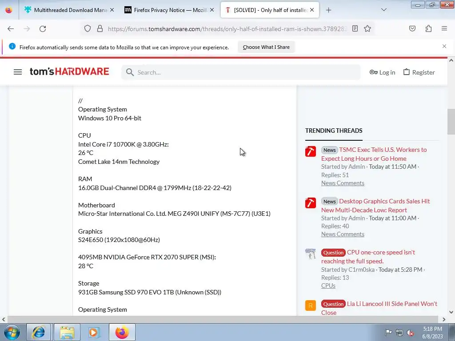The height and width of the screenshot is (341, 455).
Task: Show site security lock information
Action: click(x=100, y=29)
